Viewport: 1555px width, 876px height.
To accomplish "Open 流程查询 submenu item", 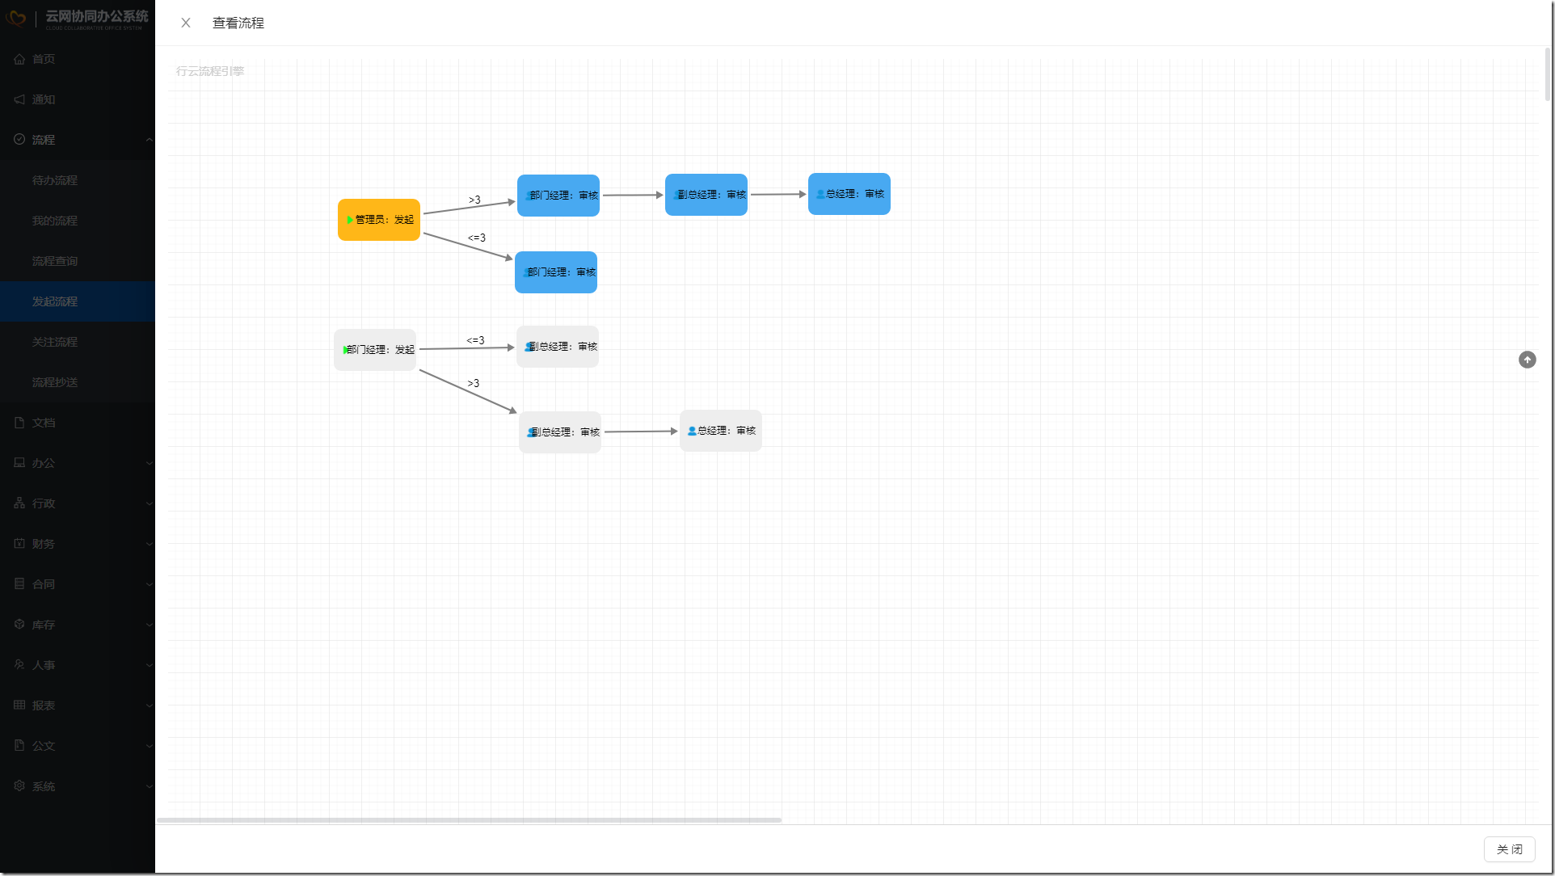I will 78,261.
